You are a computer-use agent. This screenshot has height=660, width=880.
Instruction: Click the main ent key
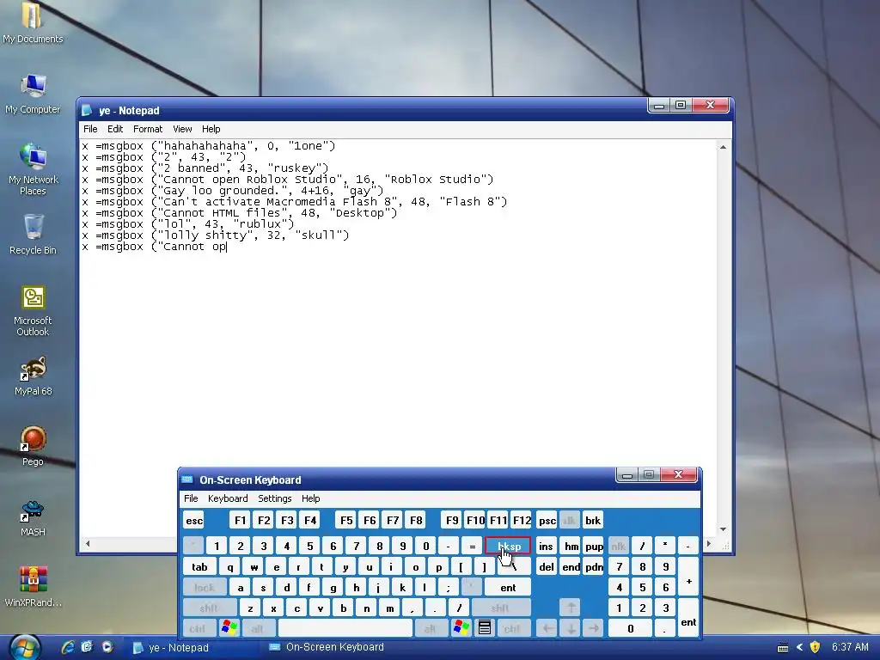(x=508, y=588)
